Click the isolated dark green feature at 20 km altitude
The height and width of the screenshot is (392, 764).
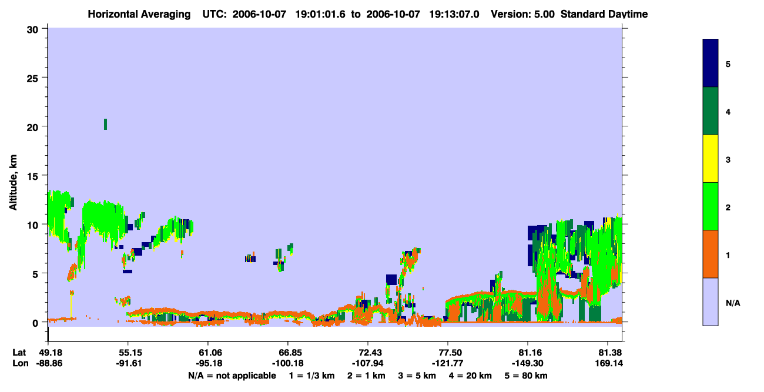point(105,124)
